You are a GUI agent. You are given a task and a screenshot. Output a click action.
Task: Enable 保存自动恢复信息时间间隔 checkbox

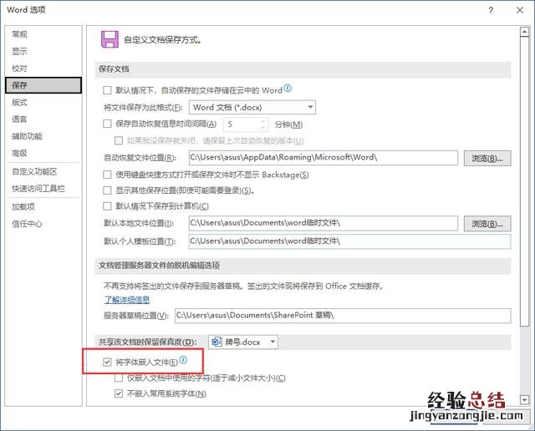(x=107, y=124)
